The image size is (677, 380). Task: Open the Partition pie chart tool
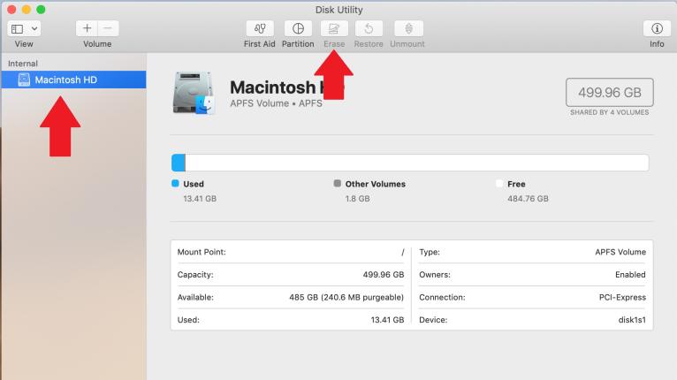[298, 29]
